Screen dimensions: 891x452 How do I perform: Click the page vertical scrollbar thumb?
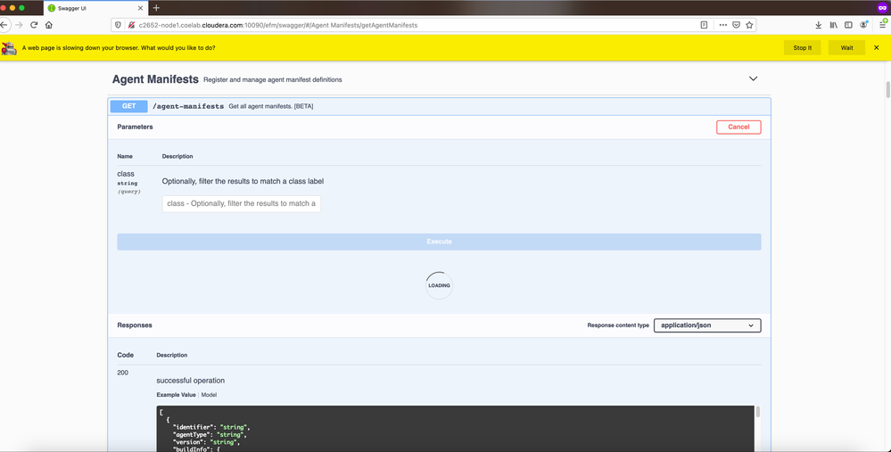[x=887, y=90]
